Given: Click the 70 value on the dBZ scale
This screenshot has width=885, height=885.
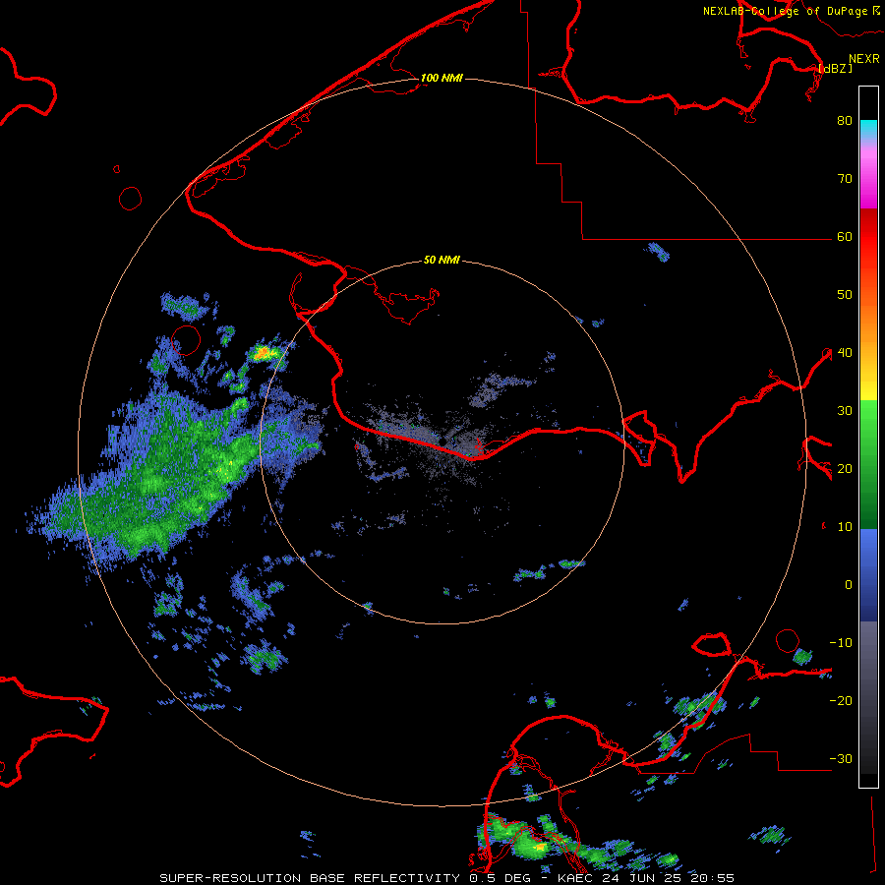Looking at the screenshot, I should 845,179.
